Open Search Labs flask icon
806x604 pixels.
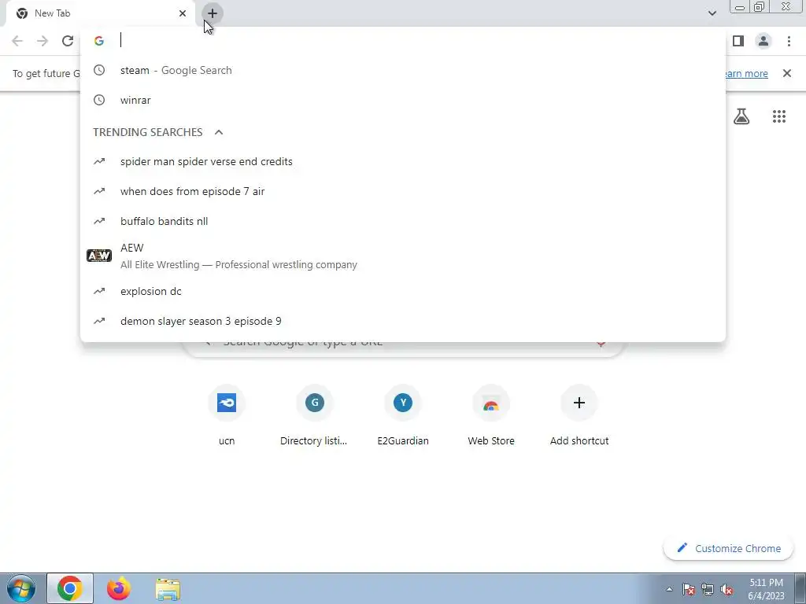741,116
